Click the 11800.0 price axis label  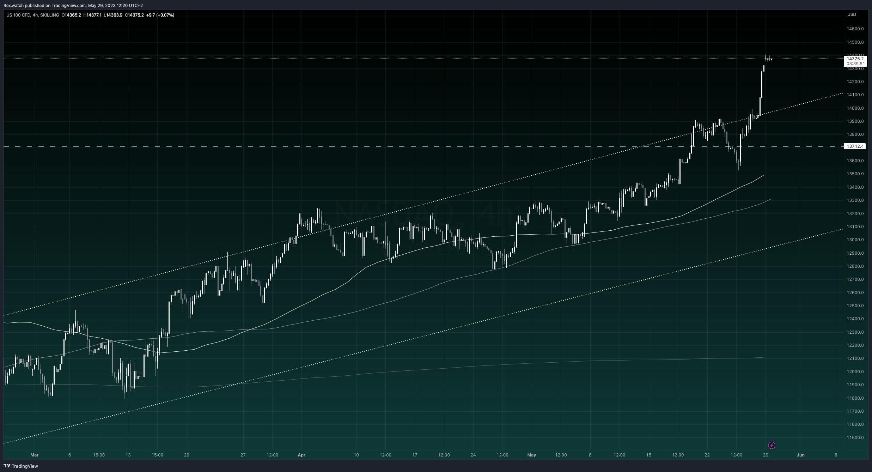[x=855, y=398]
